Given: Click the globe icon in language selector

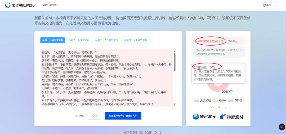Looking at the screenshot, I should [x=264, y=5].
